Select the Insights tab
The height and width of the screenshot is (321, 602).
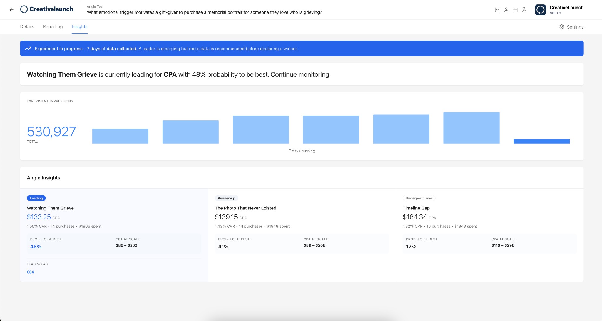click(x=79, y=27)
